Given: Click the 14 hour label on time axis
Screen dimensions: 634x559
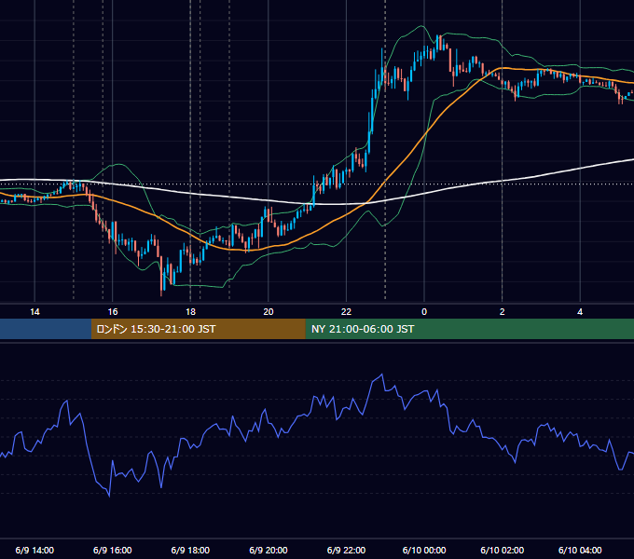Looking at the screenshot, I should click(34, 312).
